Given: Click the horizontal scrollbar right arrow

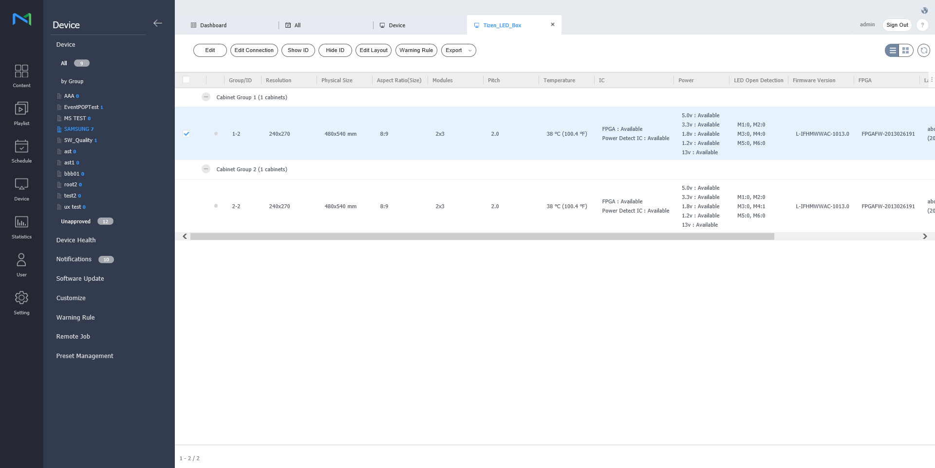Looking at the screenshot, I should click(x=925, y=236).
